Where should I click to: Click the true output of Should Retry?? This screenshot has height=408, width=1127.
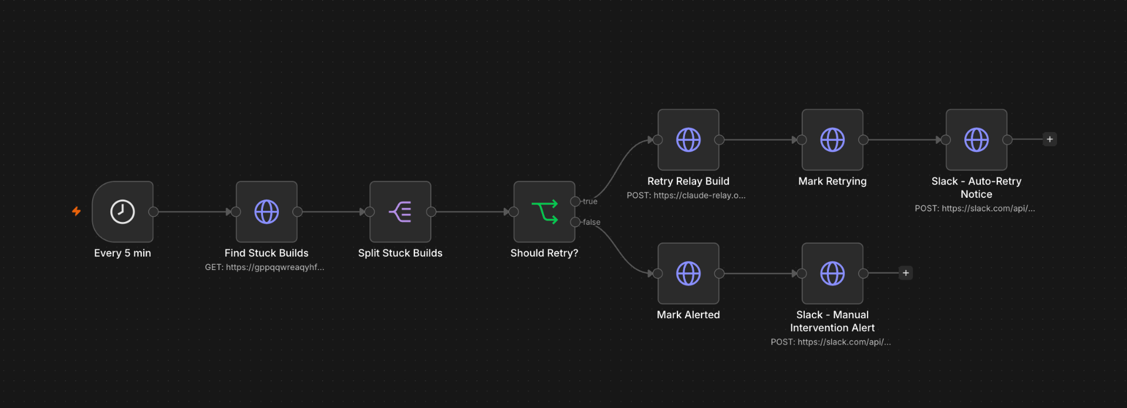point(575,201)
